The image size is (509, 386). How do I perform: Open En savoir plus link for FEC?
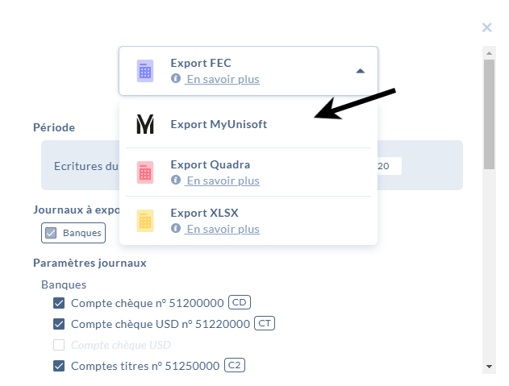pos(223,79)
